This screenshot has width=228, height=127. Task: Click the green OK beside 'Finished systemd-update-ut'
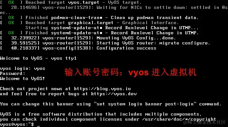pos(11,33)
